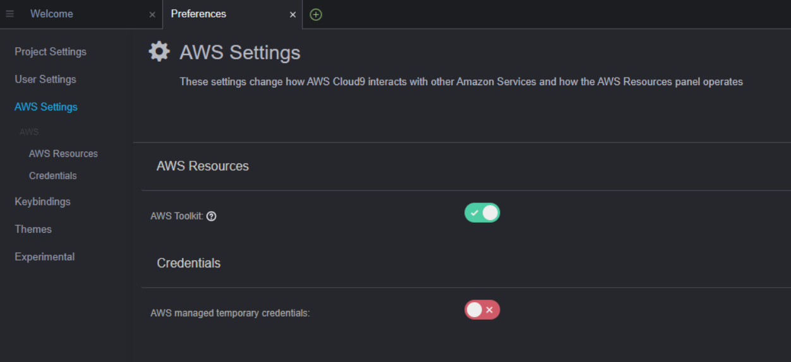Screen dimensions: 791x362
Task: Close the Preferences tab
Action: pyautogui.click(x=293, y=15)
